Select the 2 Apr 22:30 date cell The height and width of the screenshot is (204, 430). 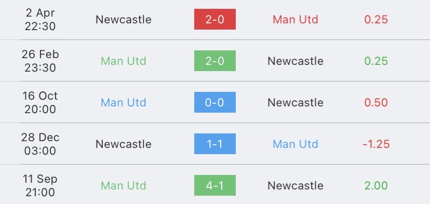click(41, 20)
